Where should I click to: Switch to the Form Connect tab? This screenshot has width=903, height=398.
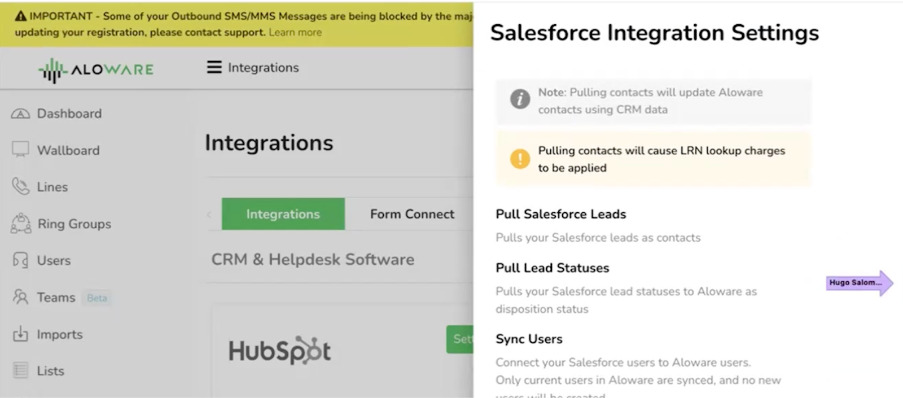412,214
